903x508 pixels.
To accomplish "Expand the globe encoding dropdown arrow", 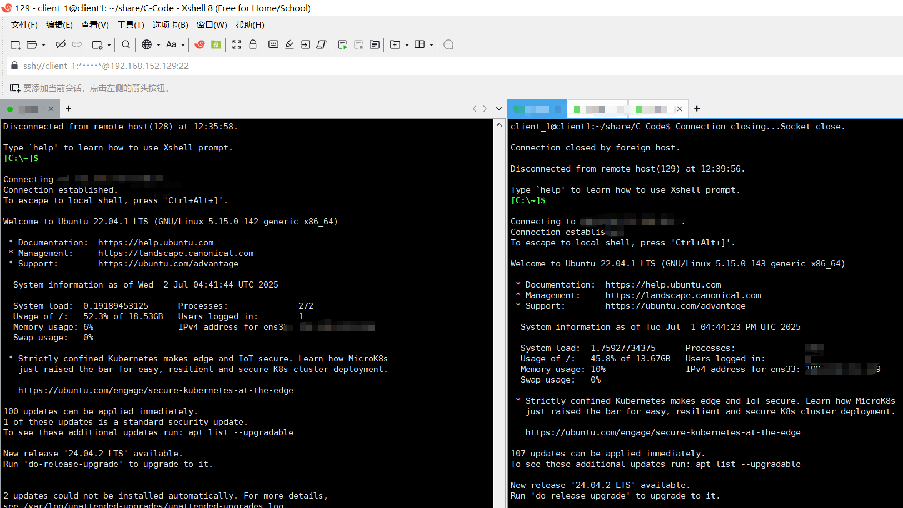I will (158, 45).
